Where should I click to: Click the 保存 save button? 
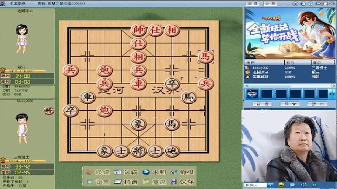point(182,182)
